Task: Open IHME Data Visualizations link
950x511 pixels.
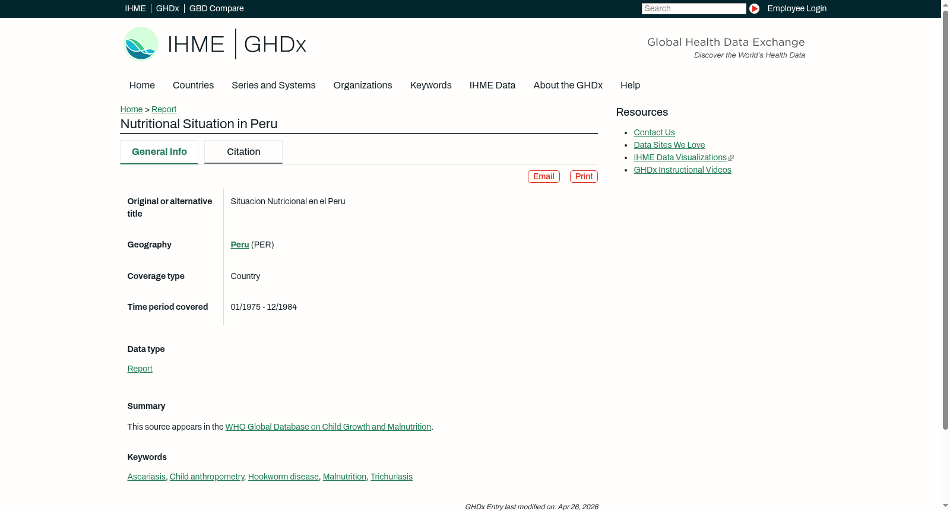Action: coord(680,157)
